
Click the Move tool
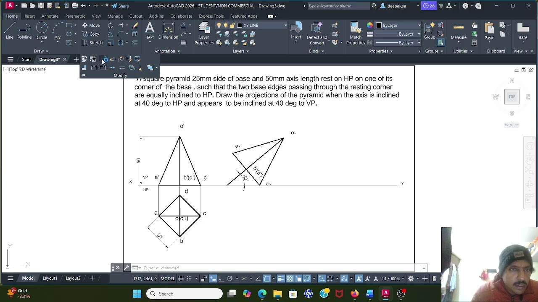pos(91,25)
